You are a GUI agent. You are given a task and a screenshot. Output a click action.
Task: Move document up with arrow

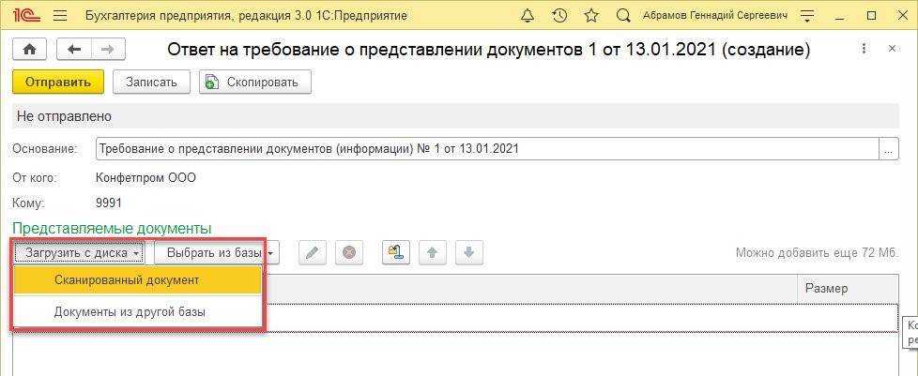click(432, 253)
